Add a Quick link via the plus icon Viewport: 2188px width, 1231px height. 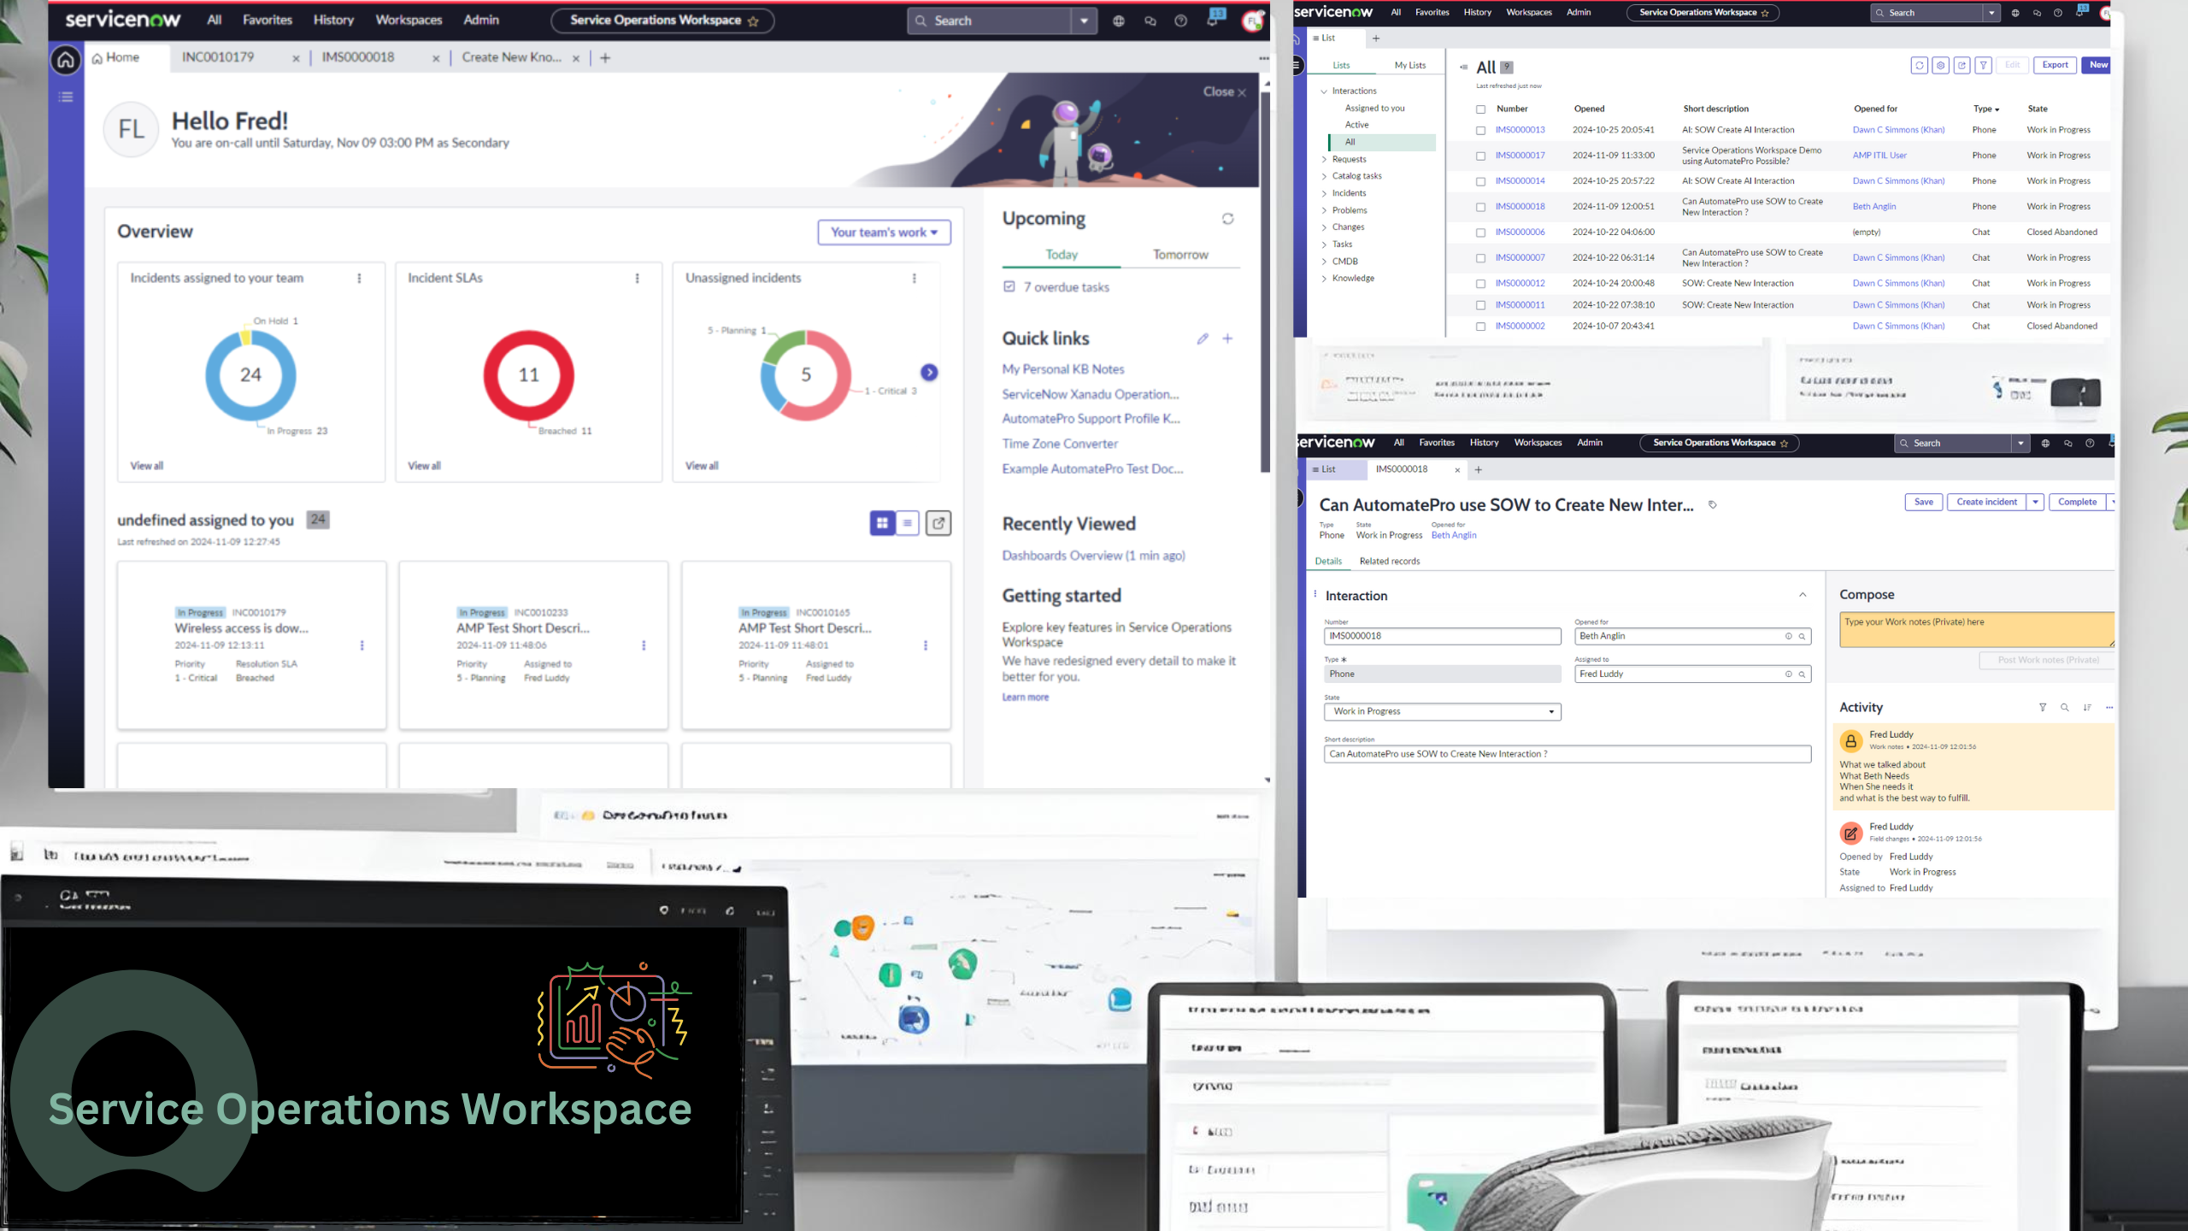1227,339
